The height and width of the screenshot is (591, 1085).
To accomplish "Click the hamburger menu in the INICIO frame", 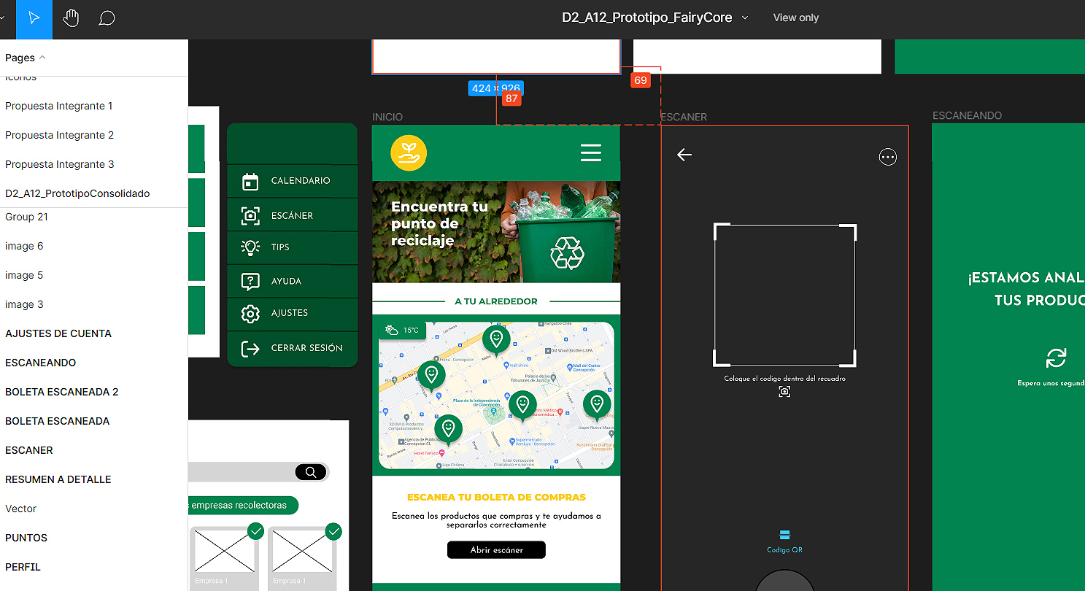I will pos(590,152).
